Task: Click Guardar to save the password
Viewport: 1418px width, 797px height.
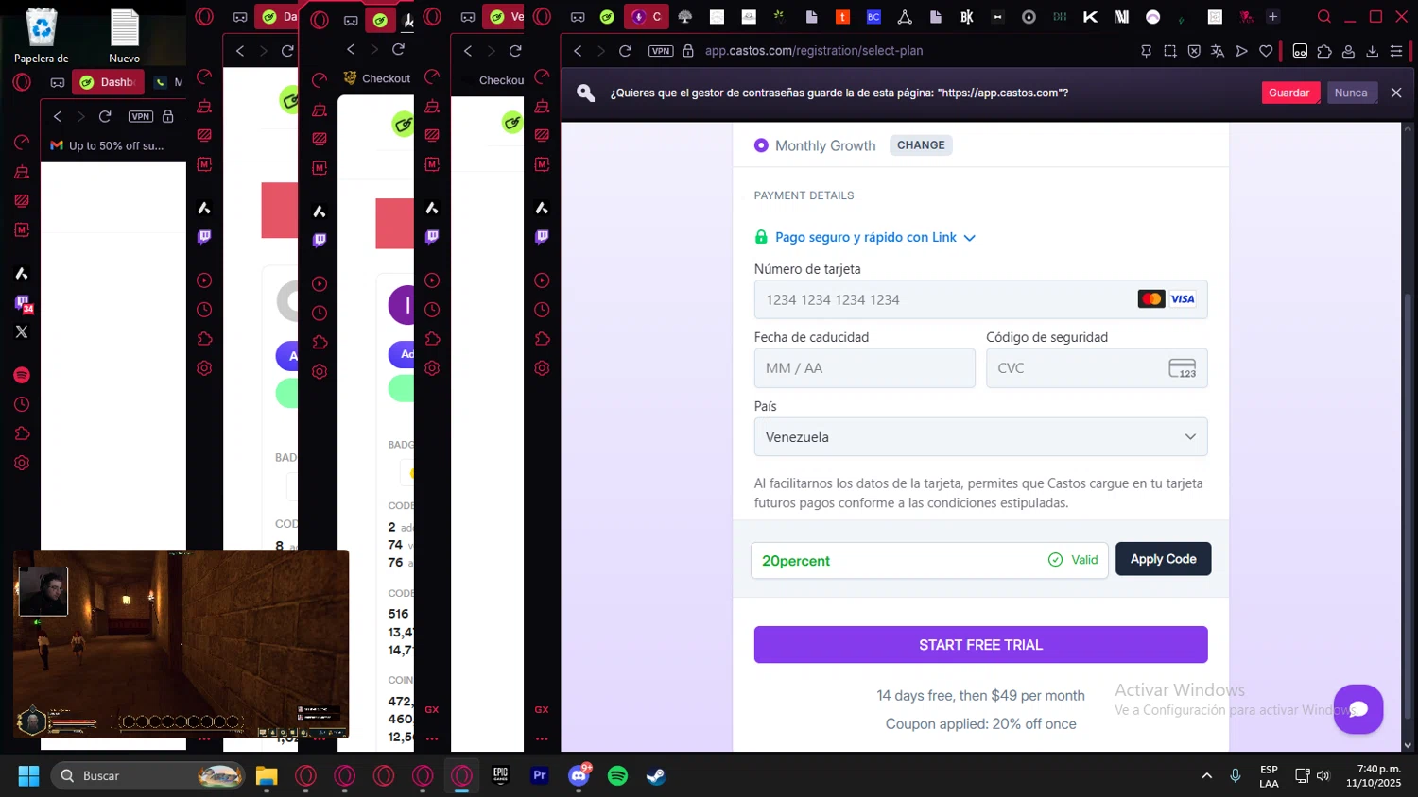Action: point(1288,93)
